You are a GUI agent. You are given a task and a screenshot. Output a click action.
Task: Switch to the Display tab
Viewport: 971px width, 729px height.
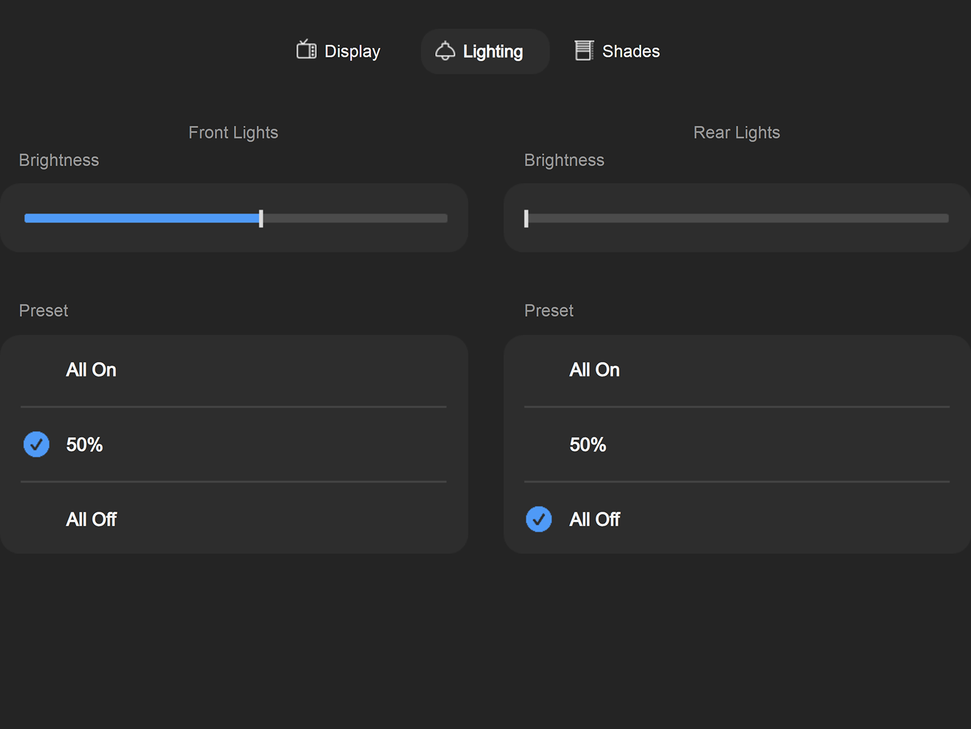[x=339, y=51]
